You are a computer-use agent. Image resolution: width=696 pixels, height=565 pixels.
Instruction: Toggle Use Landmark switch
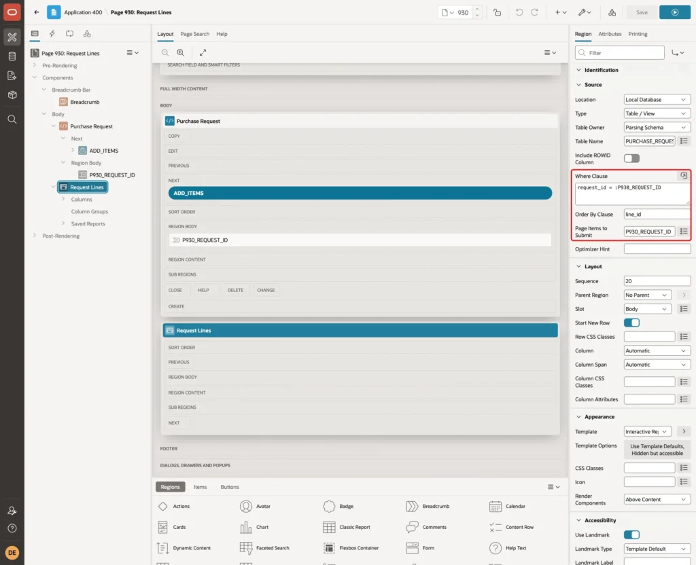click(x=631, y=535)
